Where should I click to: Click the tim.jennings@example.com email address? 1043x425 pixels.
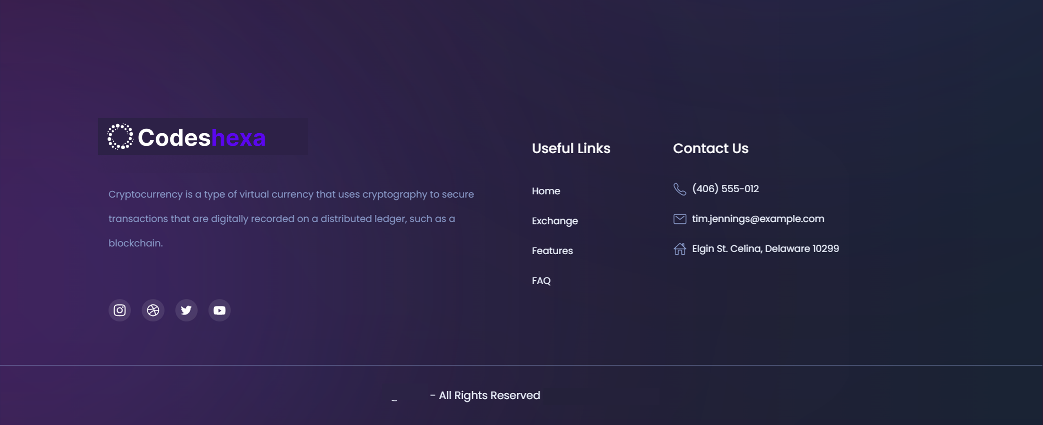[758, 219]
